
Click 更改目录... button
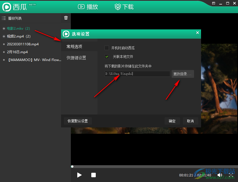[x=183, y=74]
